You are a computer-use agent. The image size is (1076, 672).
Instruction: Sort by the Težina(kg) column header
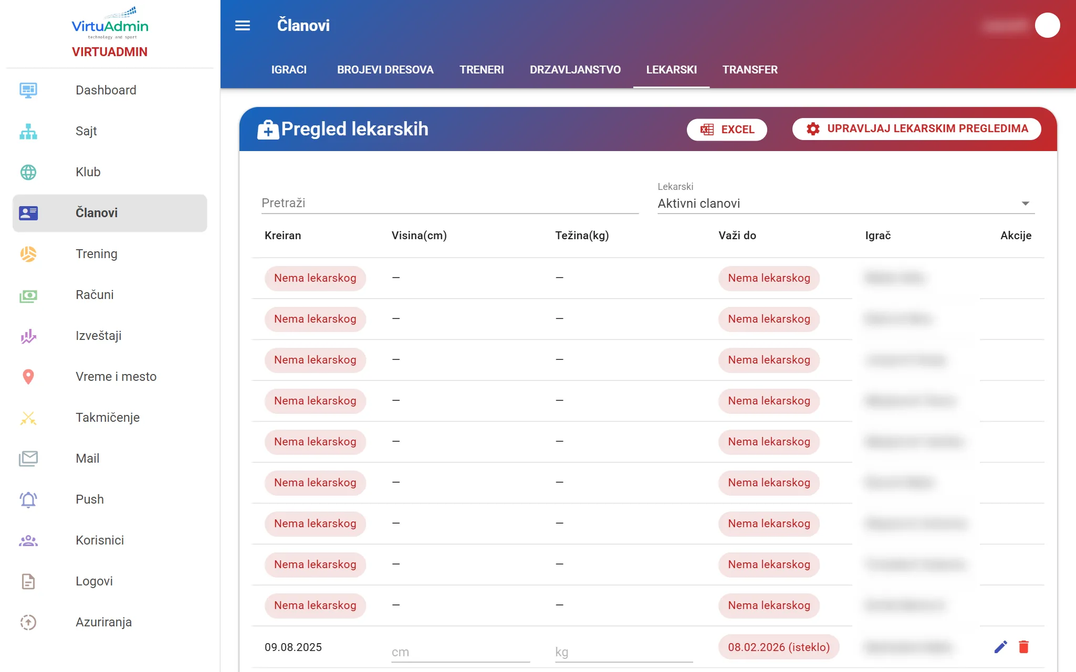[x=582, y=236]
